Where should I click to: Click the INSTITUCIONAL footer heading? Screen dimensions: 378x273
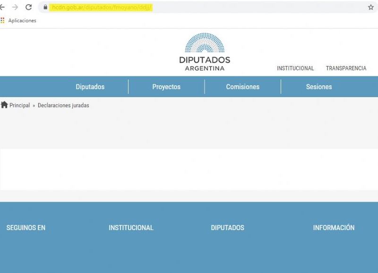point(131,228)
